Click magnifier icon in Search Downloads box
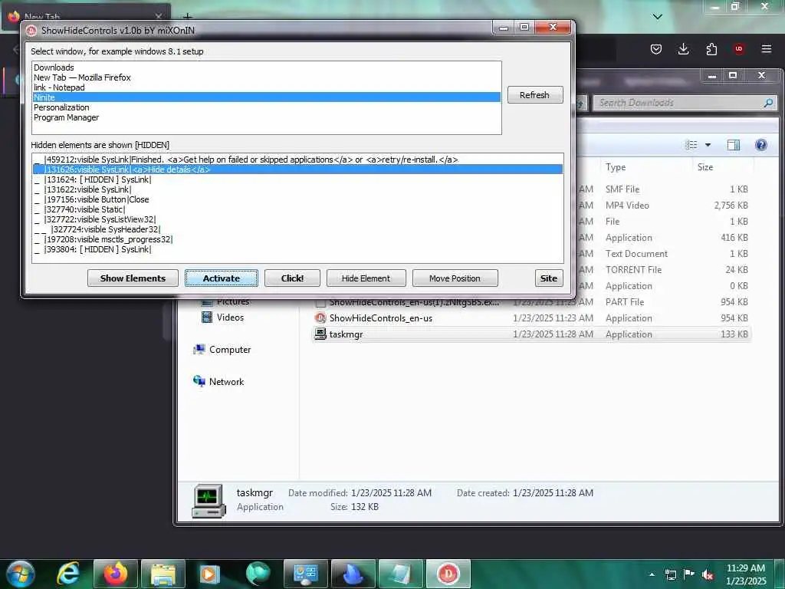Viewport: 785px width, 589px height. coord(768,103)
